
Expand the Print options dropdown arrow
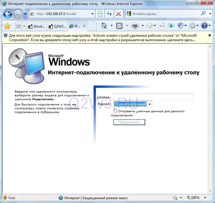tap(143, 26)
